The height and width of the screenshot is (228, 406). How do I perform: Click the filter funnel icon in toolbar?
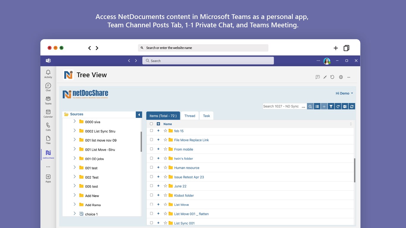[x=331, y=106]
